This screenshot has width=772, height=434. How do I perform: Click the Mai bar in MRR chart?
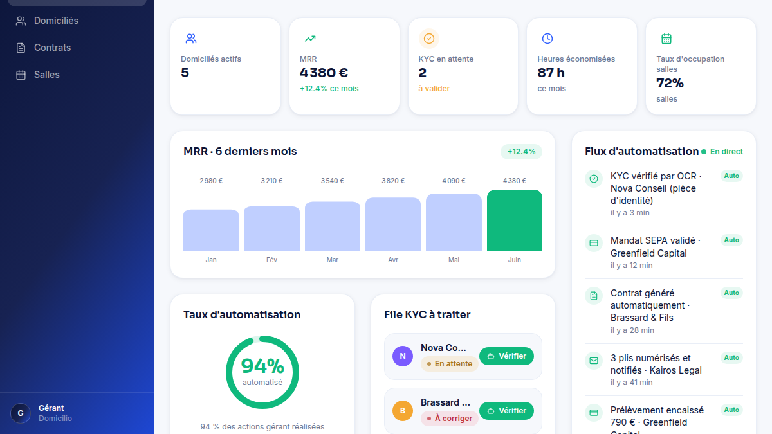coord(454,222)
